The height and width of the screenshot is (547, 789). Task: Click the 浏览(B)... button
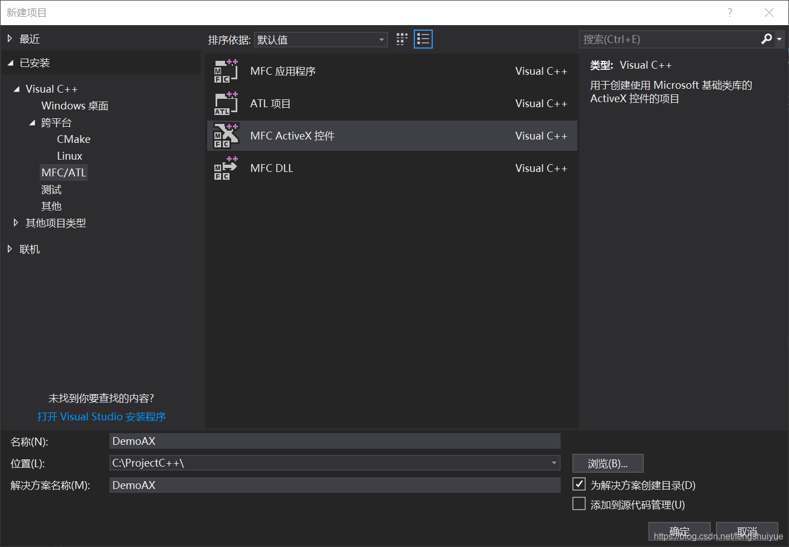tap(608, 463)
